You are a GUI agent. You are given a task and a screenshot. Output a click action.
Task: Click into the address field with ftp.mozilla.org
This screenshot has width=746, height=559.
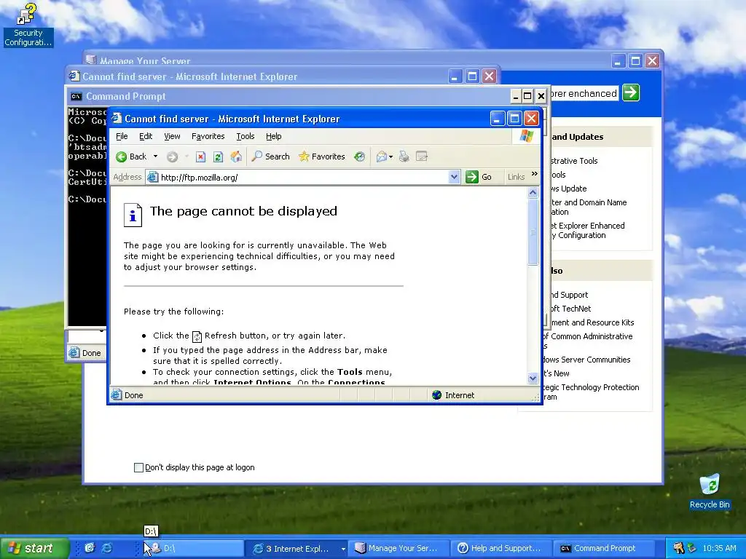pos(302,178)
